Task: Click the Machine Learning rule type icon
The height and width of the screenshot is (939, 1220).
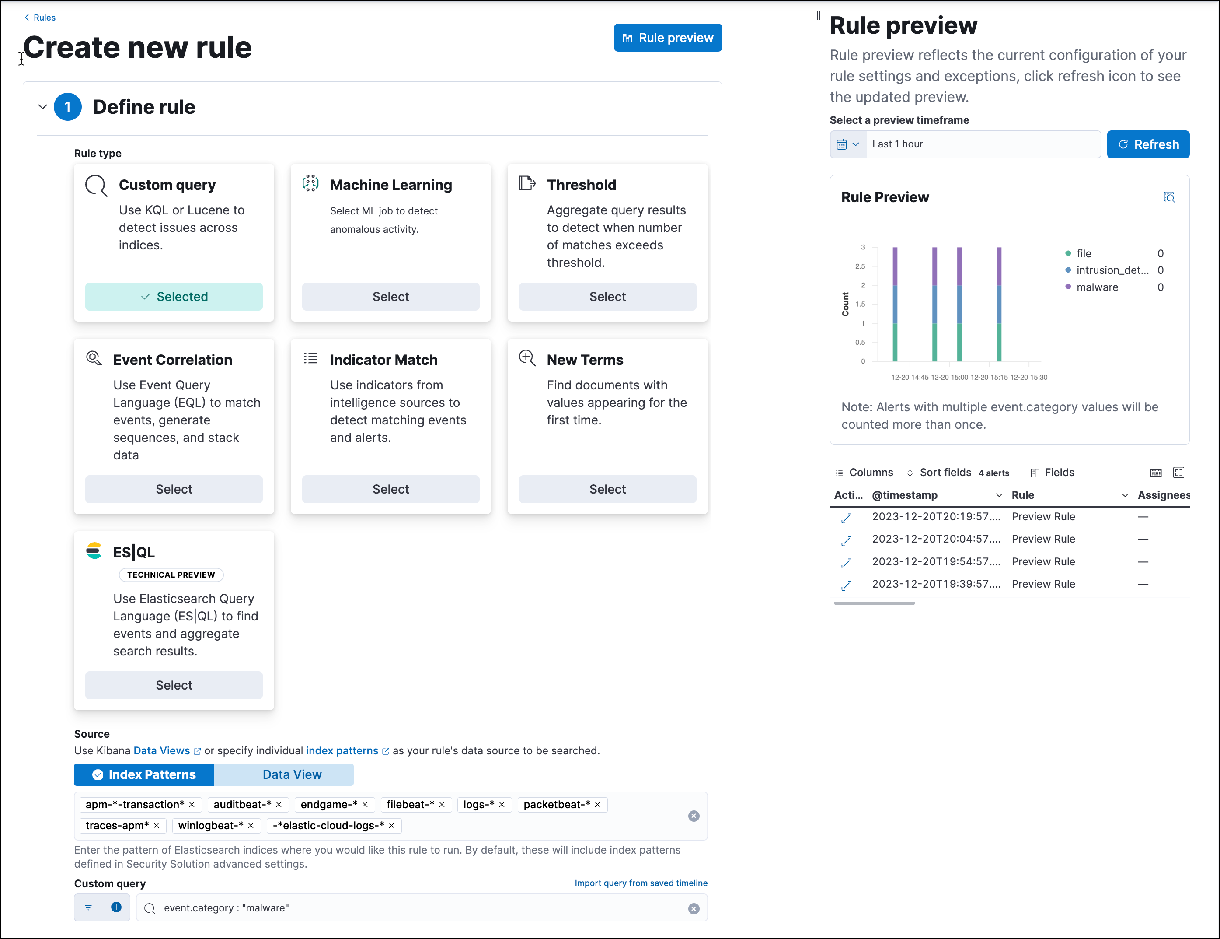Action: (x=310, y=183)
